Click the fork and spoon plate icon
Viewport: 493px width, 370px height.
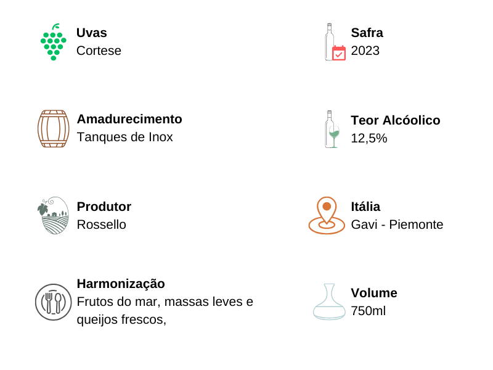53,302
